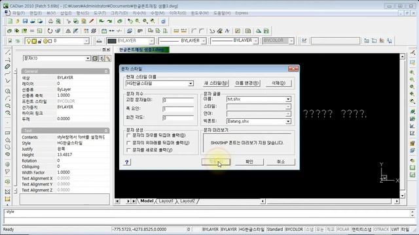This screenshot has height=235, width=419.
Task: Click the equals-sign Offset icon in second toolbar
Action: pos(32,31)
